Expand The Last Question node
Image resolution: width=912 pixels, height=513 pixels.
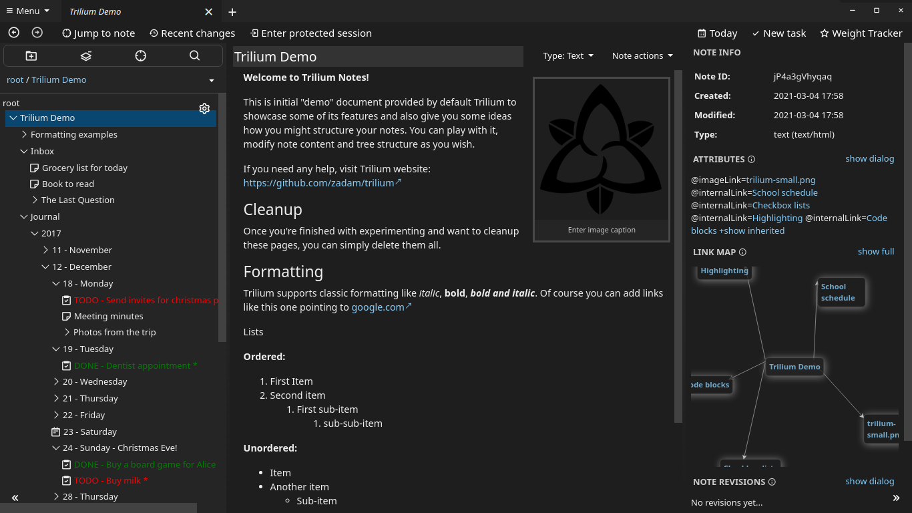pos(35,200)
